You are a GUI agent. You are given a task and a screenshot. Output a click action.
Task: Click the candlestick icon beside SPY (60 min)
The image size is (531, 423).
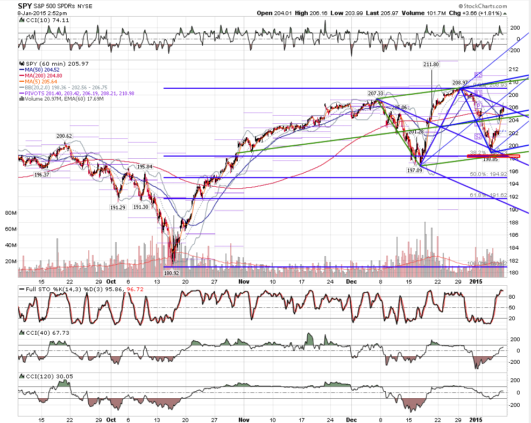pos(22,64)
